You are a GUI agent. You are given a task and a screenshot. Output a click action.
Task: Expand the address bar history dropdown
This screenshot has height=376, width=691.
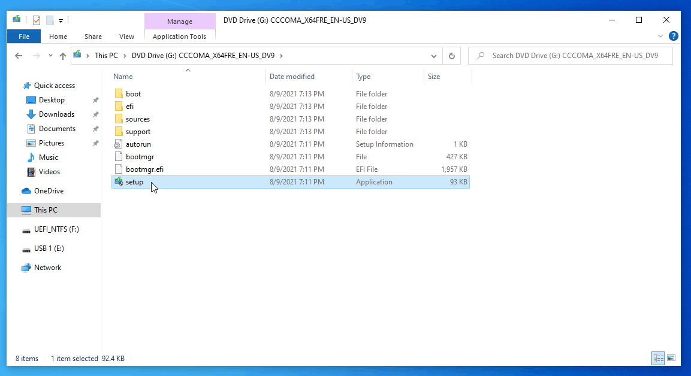[434, 56]
